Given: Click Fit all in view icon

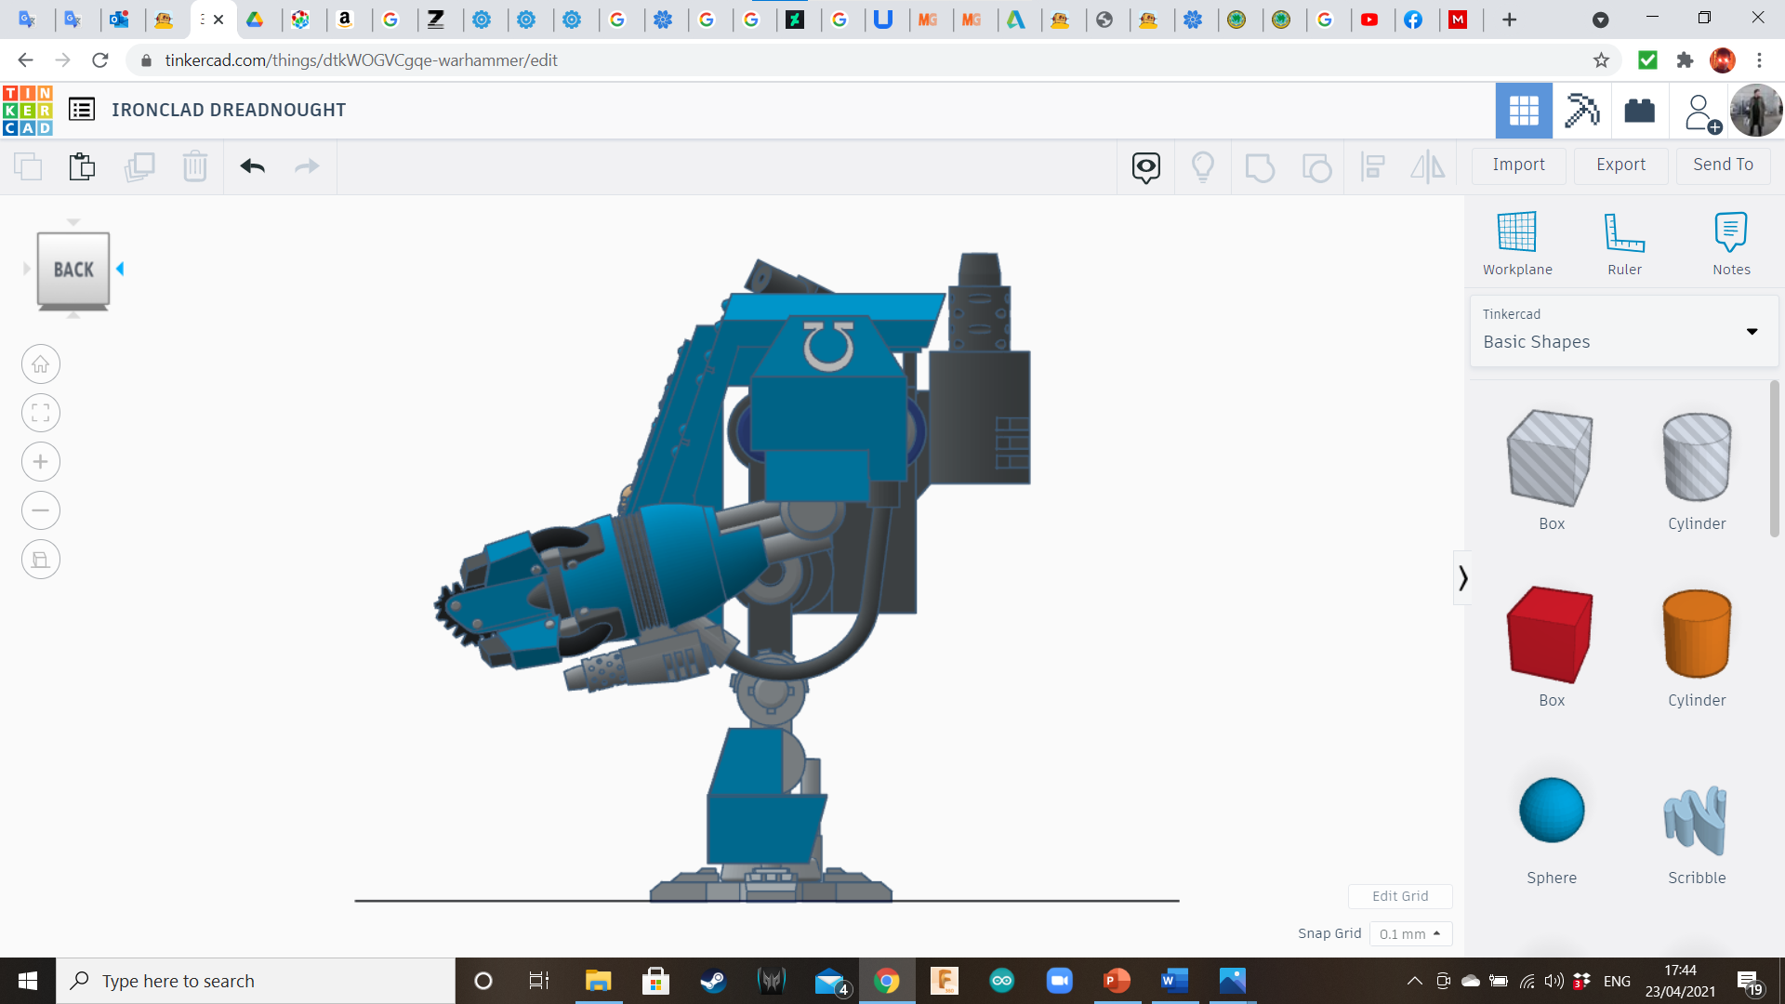Looking at the screenshot, I should 41,413.
